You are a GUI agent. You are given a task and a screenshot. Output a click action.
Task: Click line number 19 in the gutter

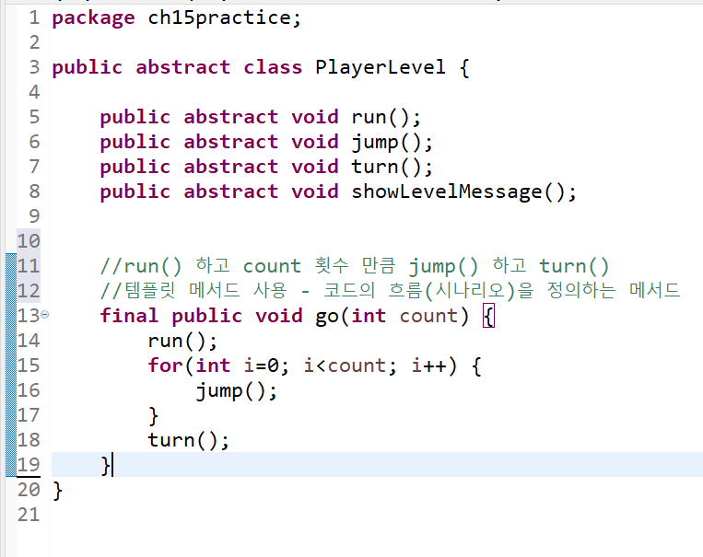tap(29, 465)
